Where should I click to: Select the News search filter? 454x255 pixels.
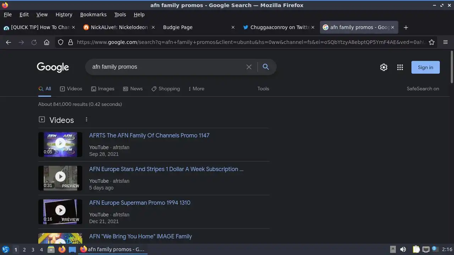[133, 89]
